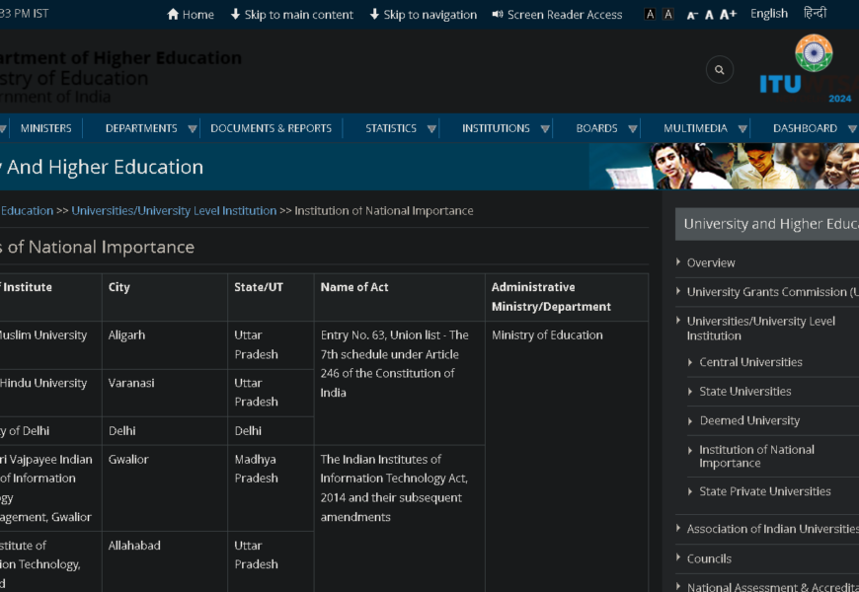
Task: Expand the Institutions menu dropdown
Action: [544, 128]
